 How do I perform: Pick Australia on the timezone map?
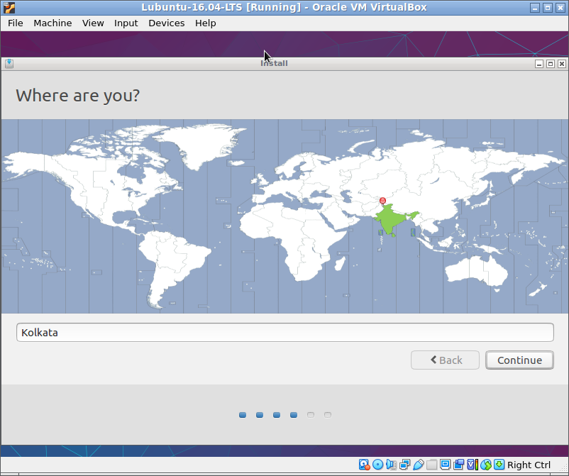(x=475, y=272)
